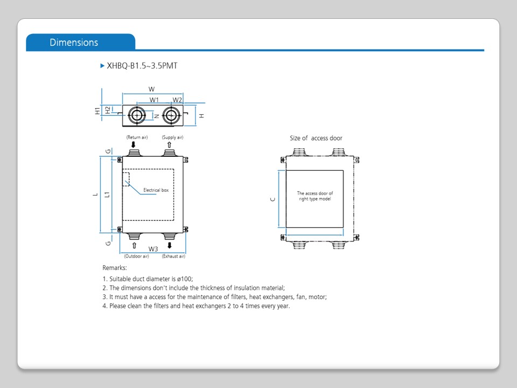Image resolution: width=517 pixels, height=388 pixels.
Task: Select the left circular duct port symbol
Action: click(x=137, y=115)
